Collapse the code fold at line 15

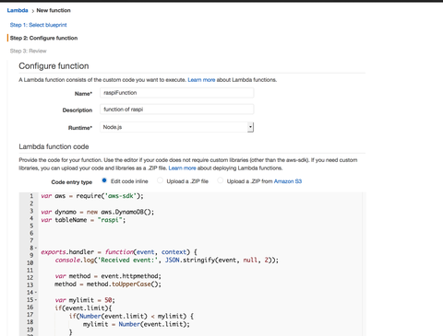[36, 300]
